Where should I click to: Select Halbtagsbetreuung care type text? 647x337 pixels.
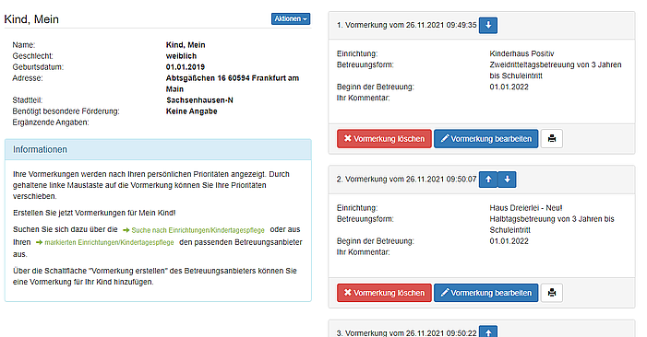pyautogui.click(x=552, y=225)
